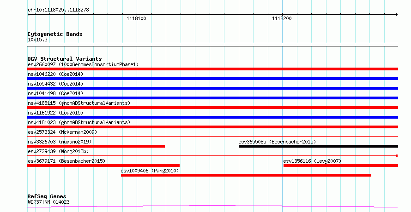Select the blue bar under nsv1054432
411x212 pixels.
tap(212, 88)
